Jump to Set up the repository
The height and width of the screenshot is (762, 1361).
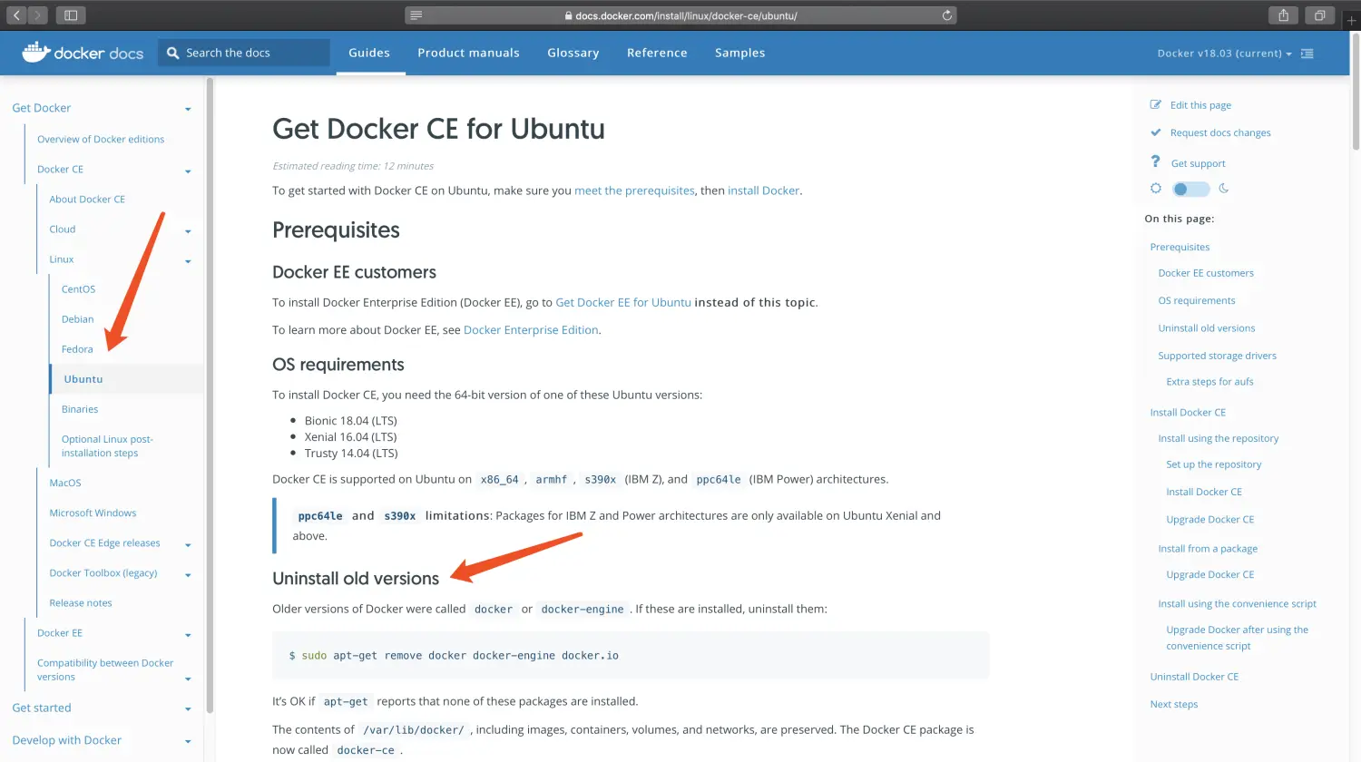[1213, 464]
